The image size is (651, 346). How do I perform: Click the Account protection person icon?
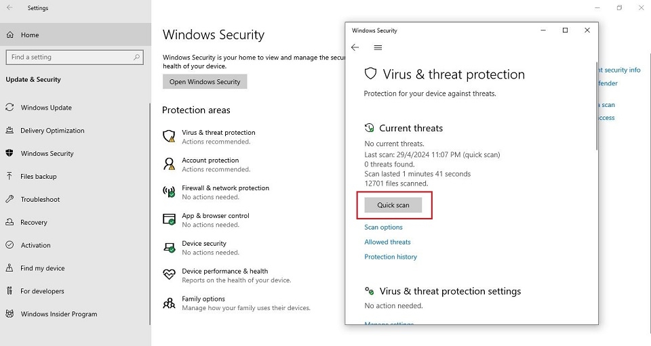(x=169, y=164)
